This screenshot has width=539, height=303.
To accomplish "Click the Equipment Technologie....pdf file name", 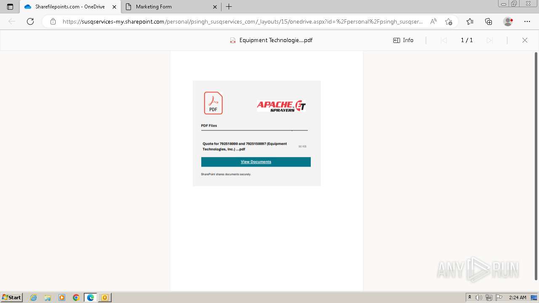I will coord(276,40).
